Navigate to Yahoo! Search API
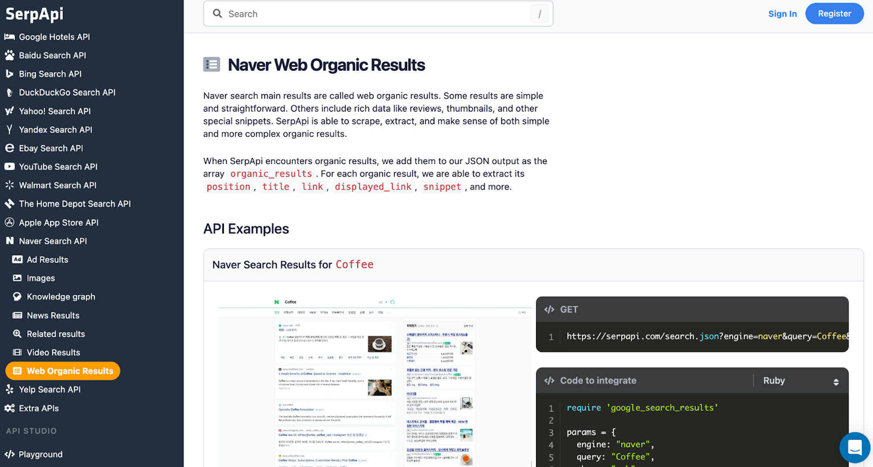Image resolution: width=873 pixels, height=467 pixels. tap(55, 111)
